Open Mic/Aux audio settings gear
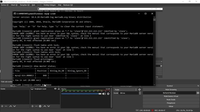This screenshot has width=200, height=112. [x=108, y=94]
